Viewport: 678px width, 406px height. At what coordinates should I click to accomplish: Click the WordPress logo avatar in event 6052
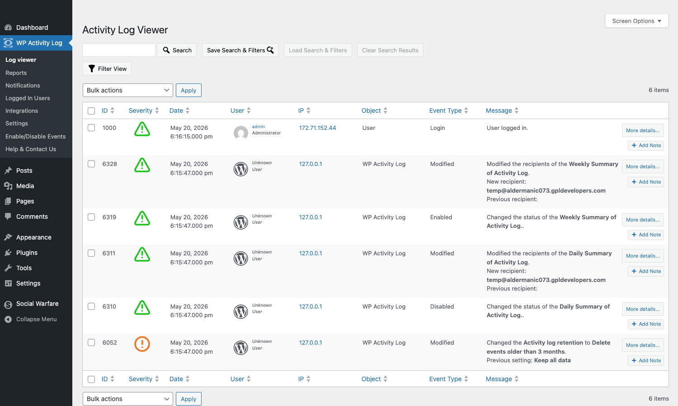(x=241, y=348)
